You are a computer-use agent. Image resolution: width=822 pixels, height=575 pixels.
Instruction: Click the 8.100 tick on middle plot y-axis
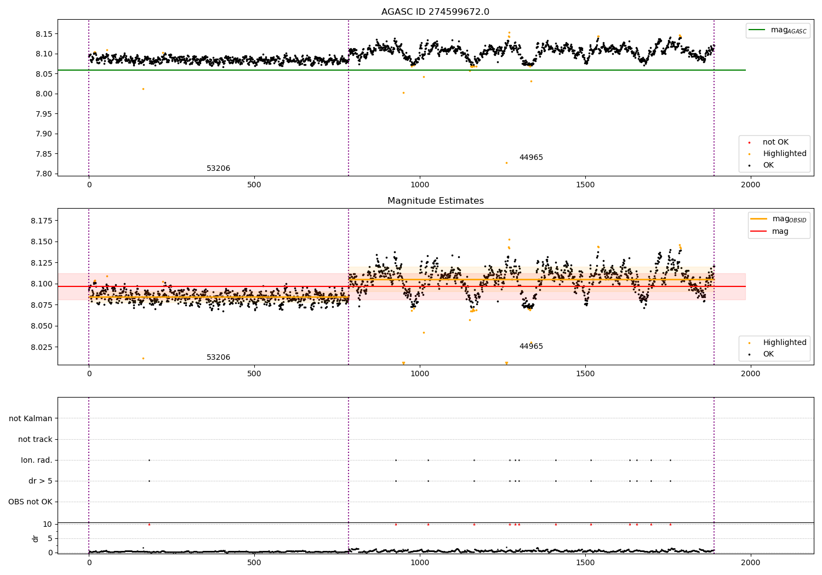pos(42,284)
